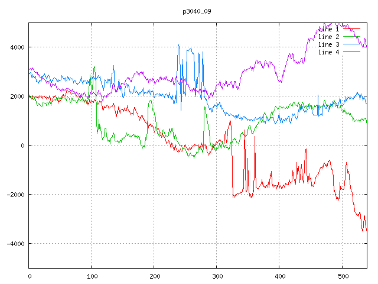Viewport: 378px width, 284px height.
Task: Click the purple line 4 legend sample
Action: (x=351, y=52)
